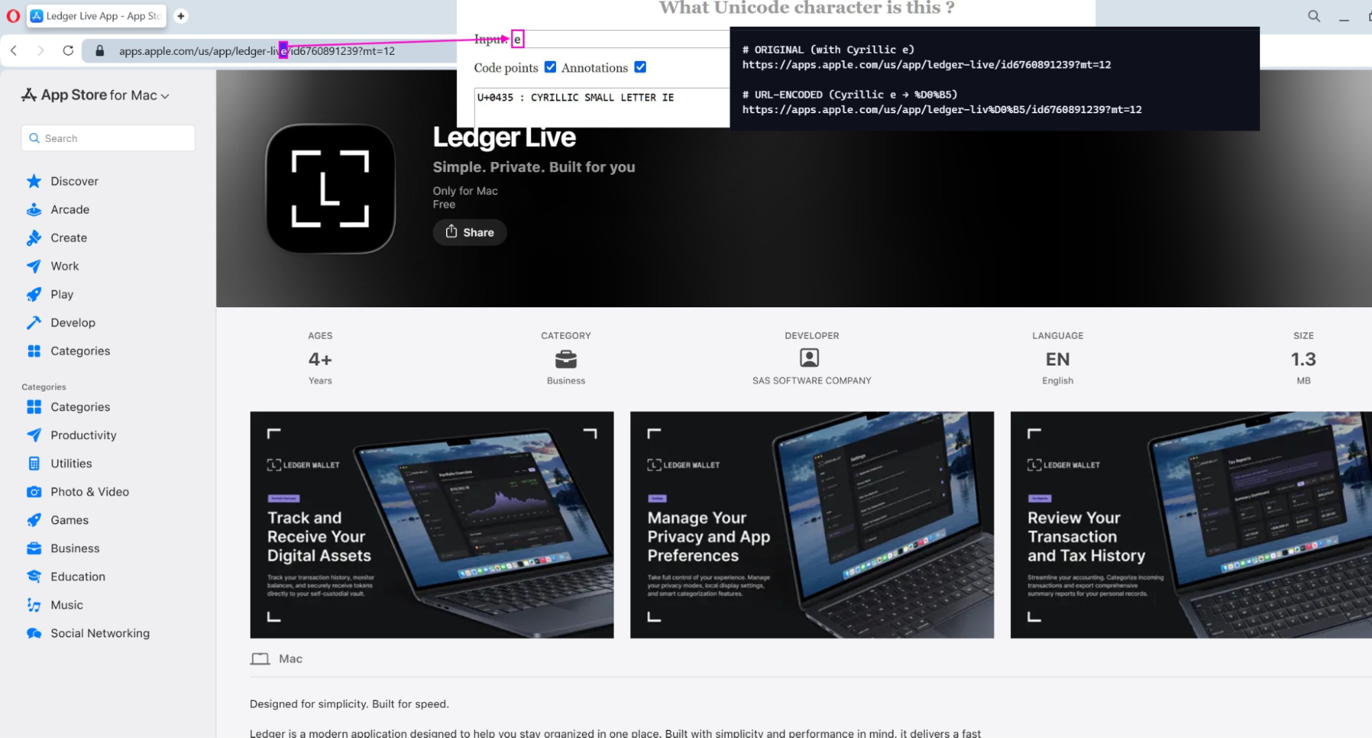Click the browser page reload icon
1372x738 pixels.
(x=68, y=50)
